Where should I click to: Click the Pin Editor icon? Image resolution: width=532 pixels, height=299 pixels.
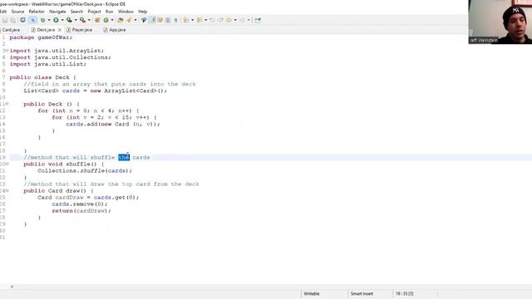[258, 20]
